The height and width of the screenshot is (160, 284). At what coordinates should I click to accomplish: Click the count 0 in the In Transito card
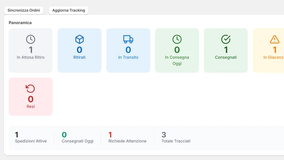128,50
